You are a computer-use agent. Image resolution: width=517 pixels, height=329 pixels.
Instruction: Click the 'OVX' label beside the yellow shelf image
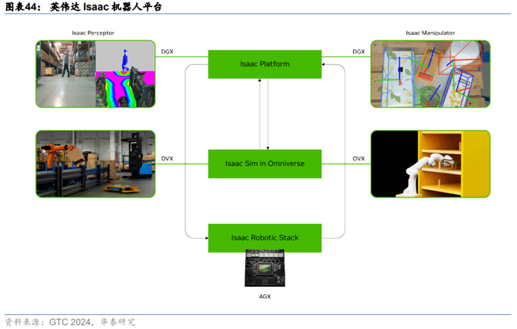(359, 158)
